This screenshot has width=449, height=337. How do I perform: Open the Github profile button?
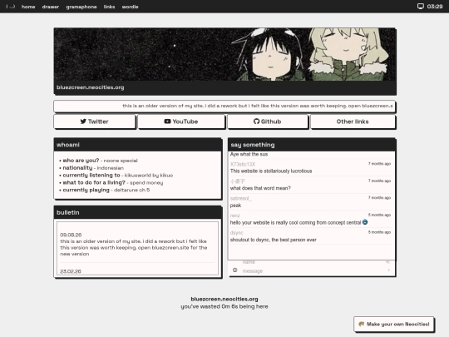268,121
